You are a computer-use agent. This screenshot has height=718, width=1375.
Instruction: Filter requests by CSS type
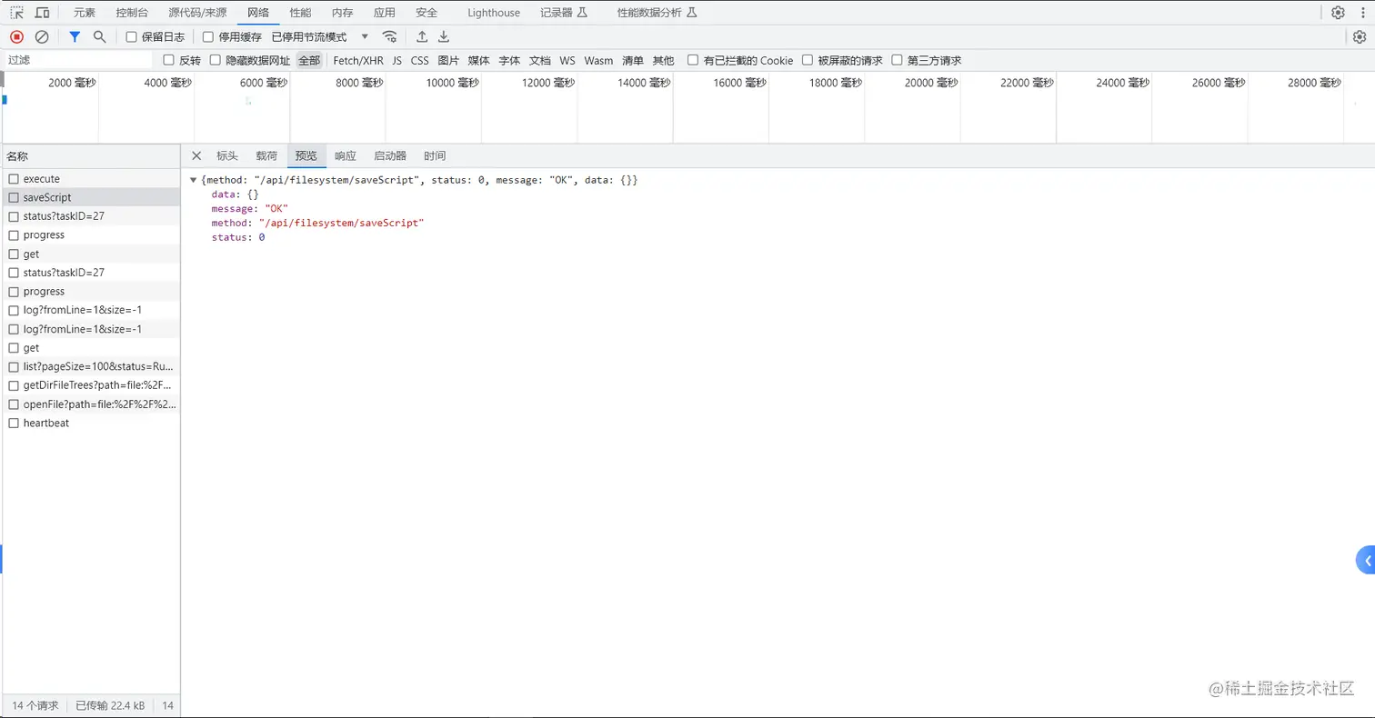click(x=419, y=61)
